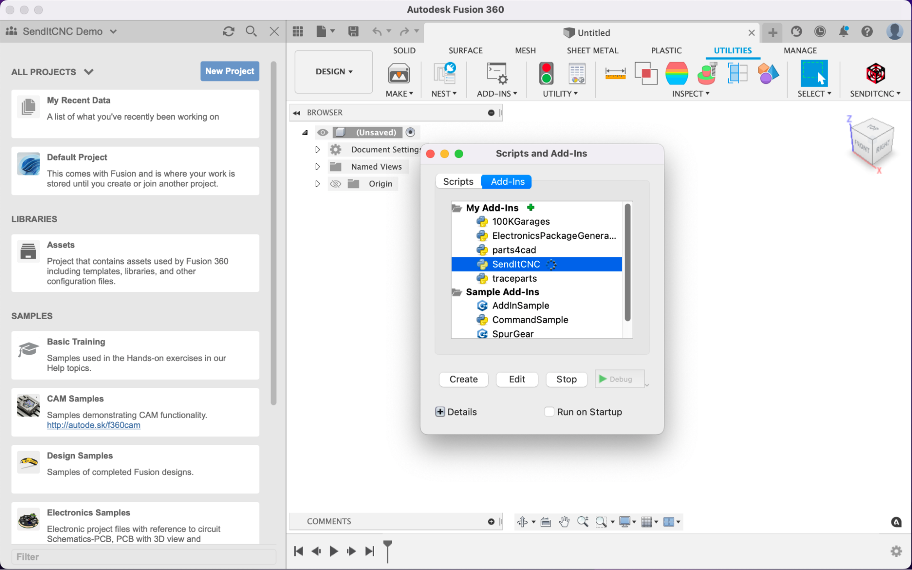Screen dimensions: 912x570
Task: Select the traceparts add-in
Action: coord(514,279)
